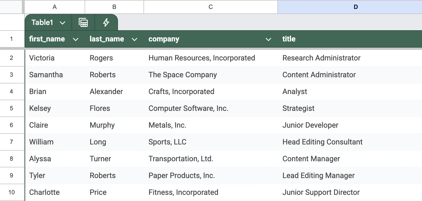Open the first_name column filter dropdown

point(76,39)
